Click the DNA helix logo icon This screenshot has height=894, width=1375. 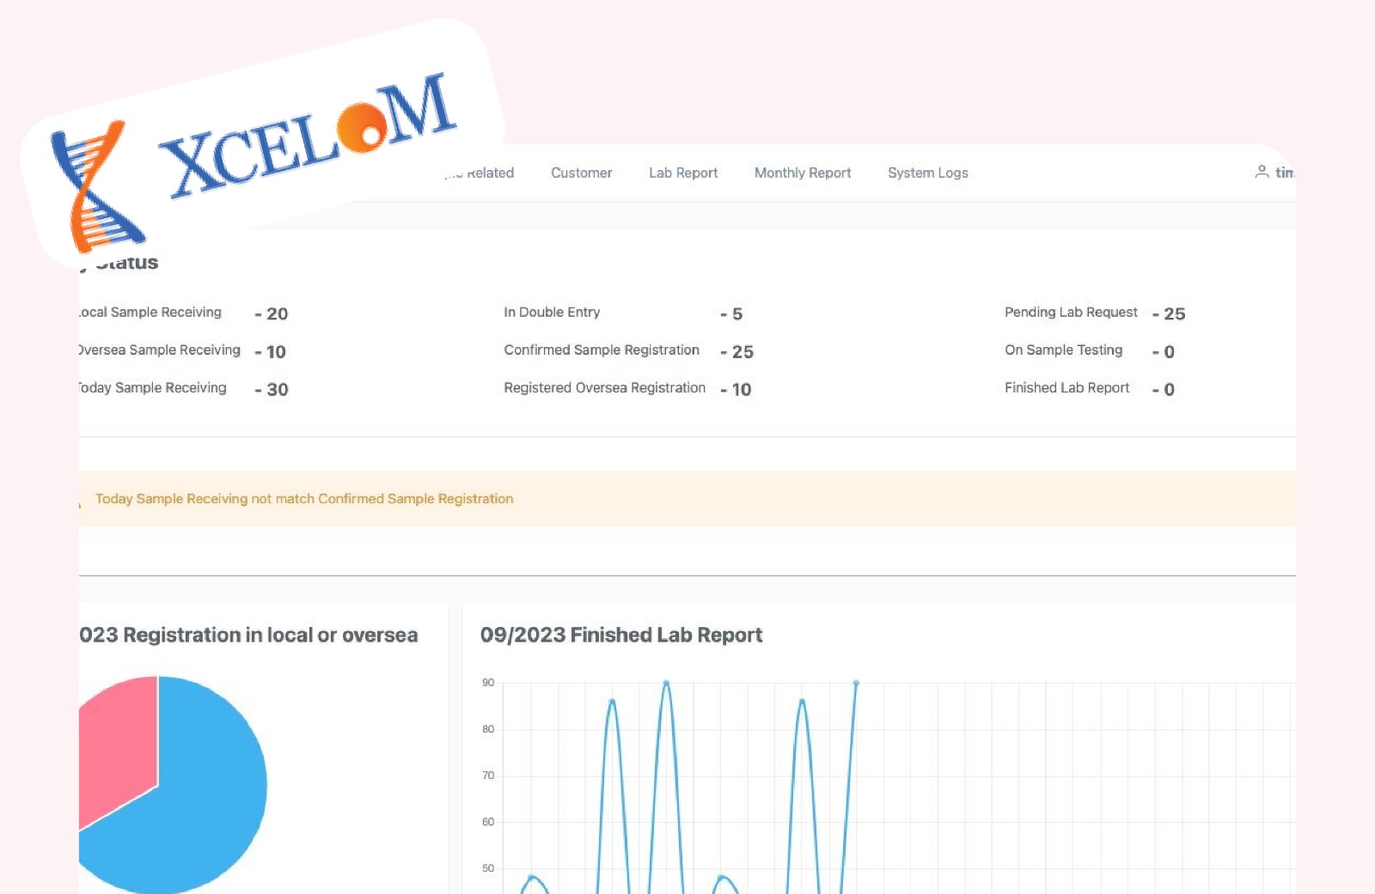[95, 187]
